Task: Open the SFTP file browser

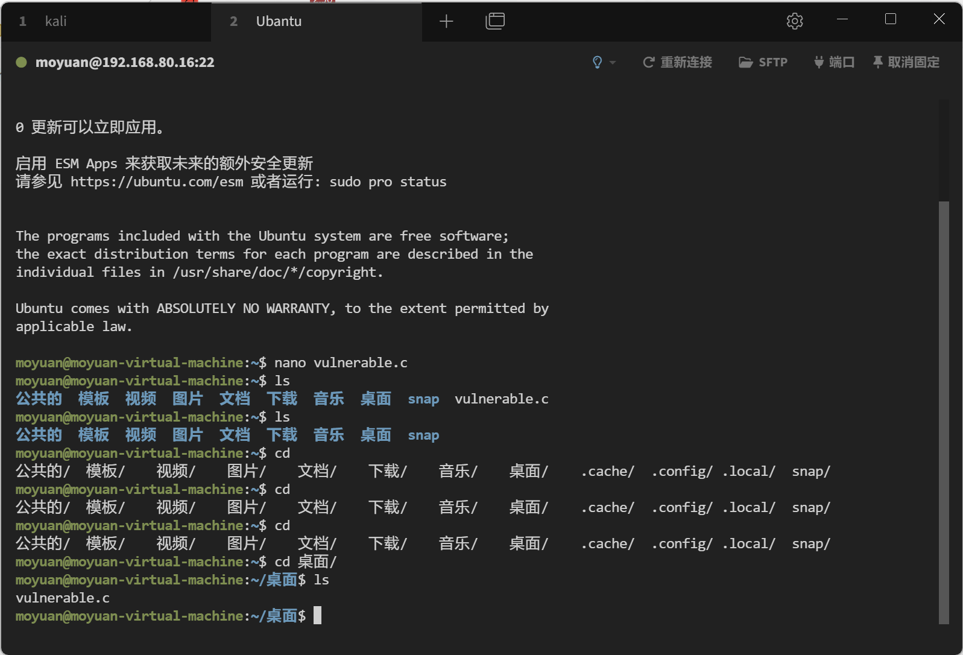Action: pyautogui.click(x=763, y=62)
